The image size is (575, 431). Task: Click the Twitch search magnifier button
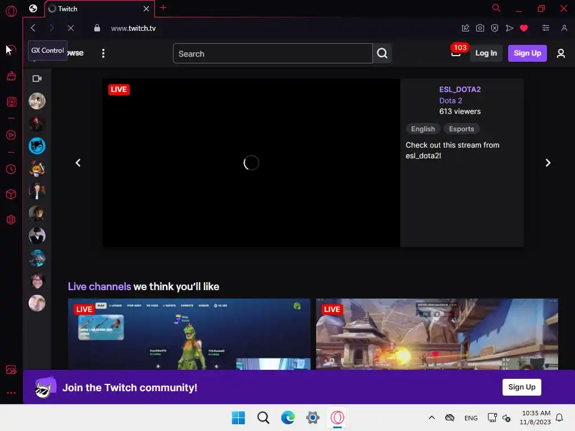(382, 53)
